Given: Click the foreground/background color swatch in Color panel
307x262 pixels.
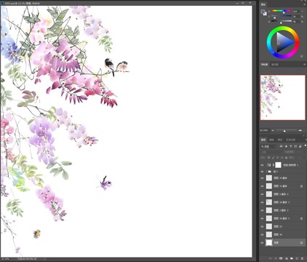Looking at the screenshot, I should click(263, 12).
